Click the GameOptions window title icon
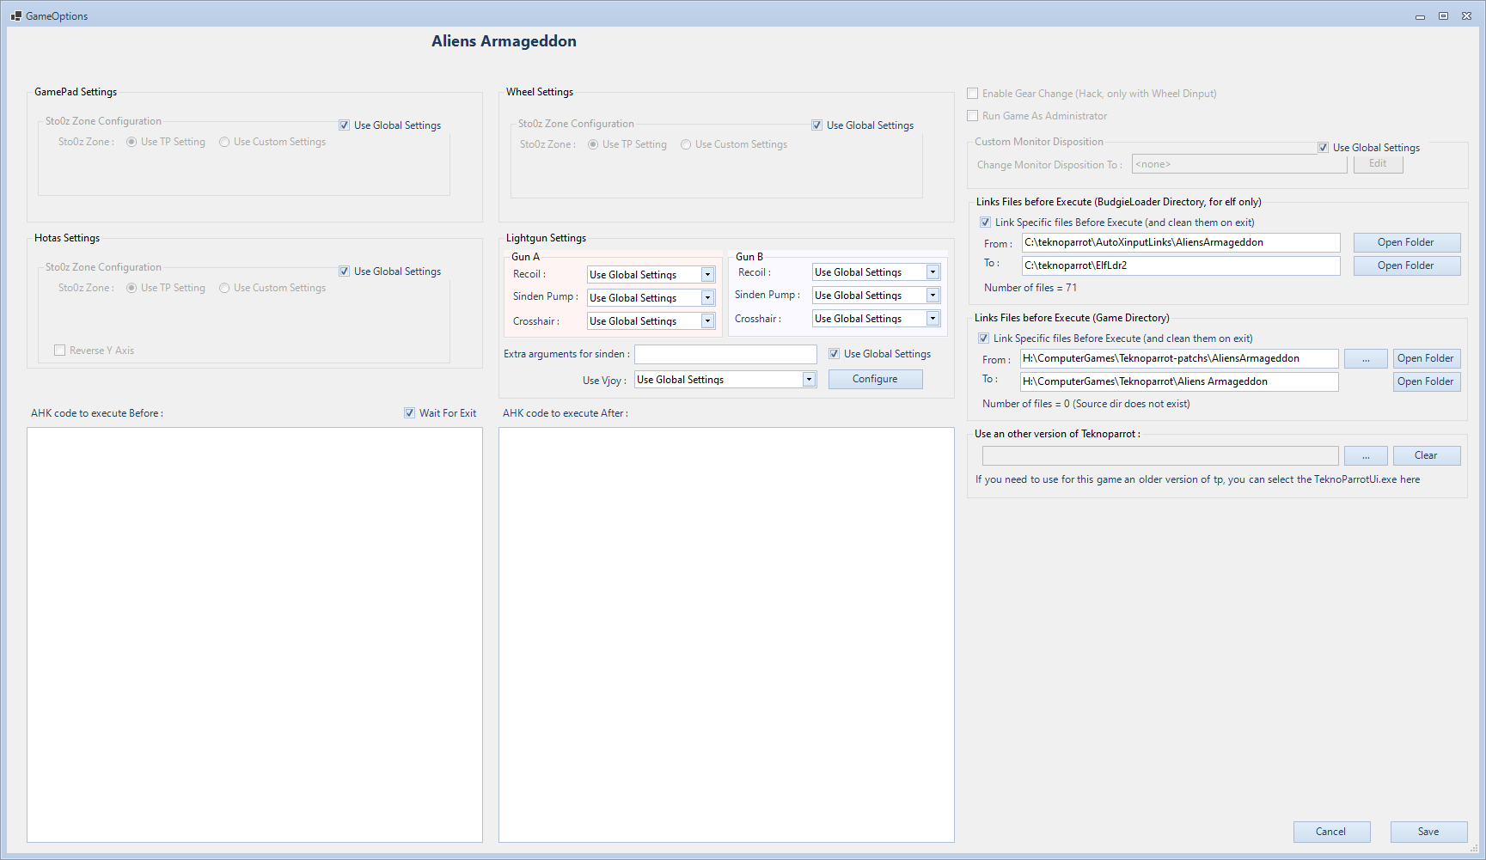Screen dimensions: 1486x860 15,15
